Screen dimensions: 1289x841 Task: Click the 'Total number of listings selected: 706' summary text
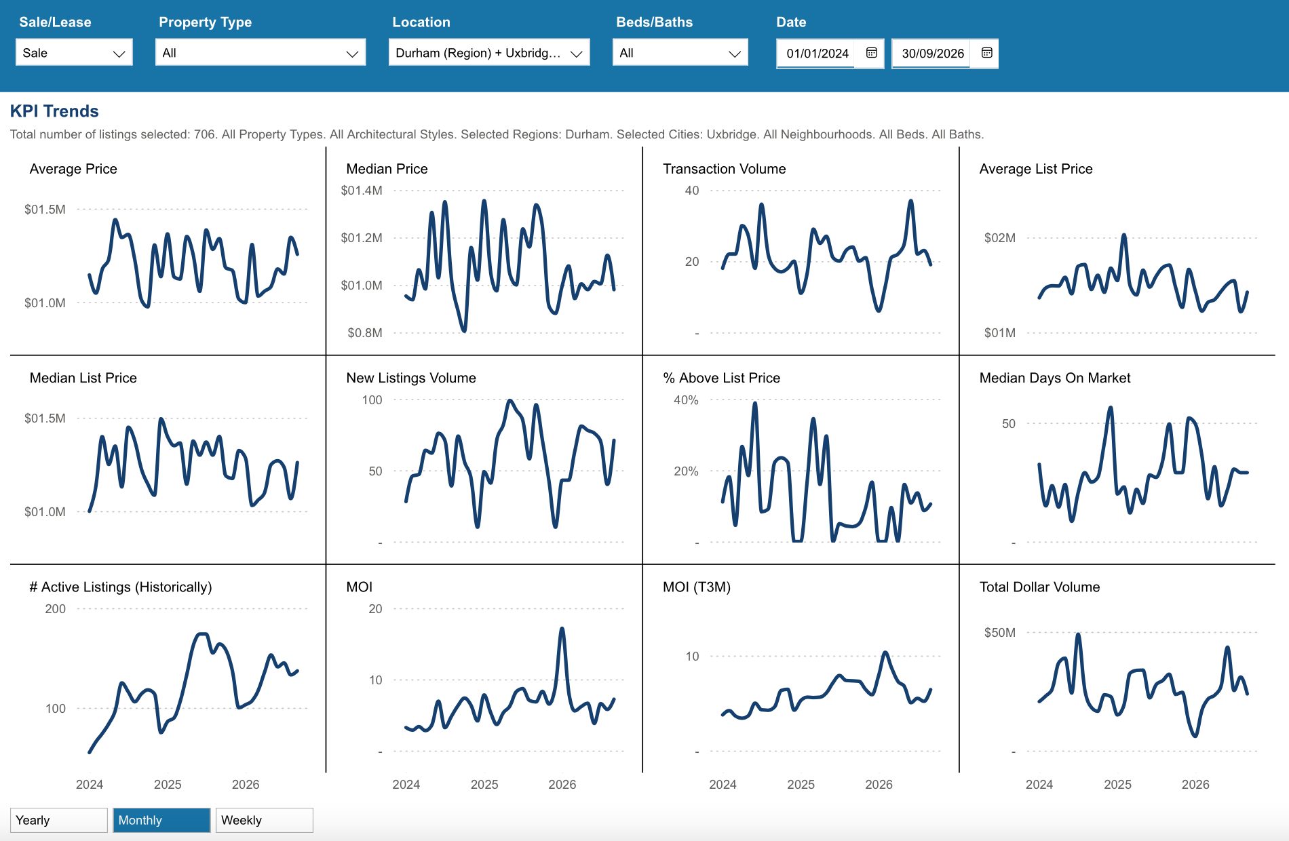(113, 134)
